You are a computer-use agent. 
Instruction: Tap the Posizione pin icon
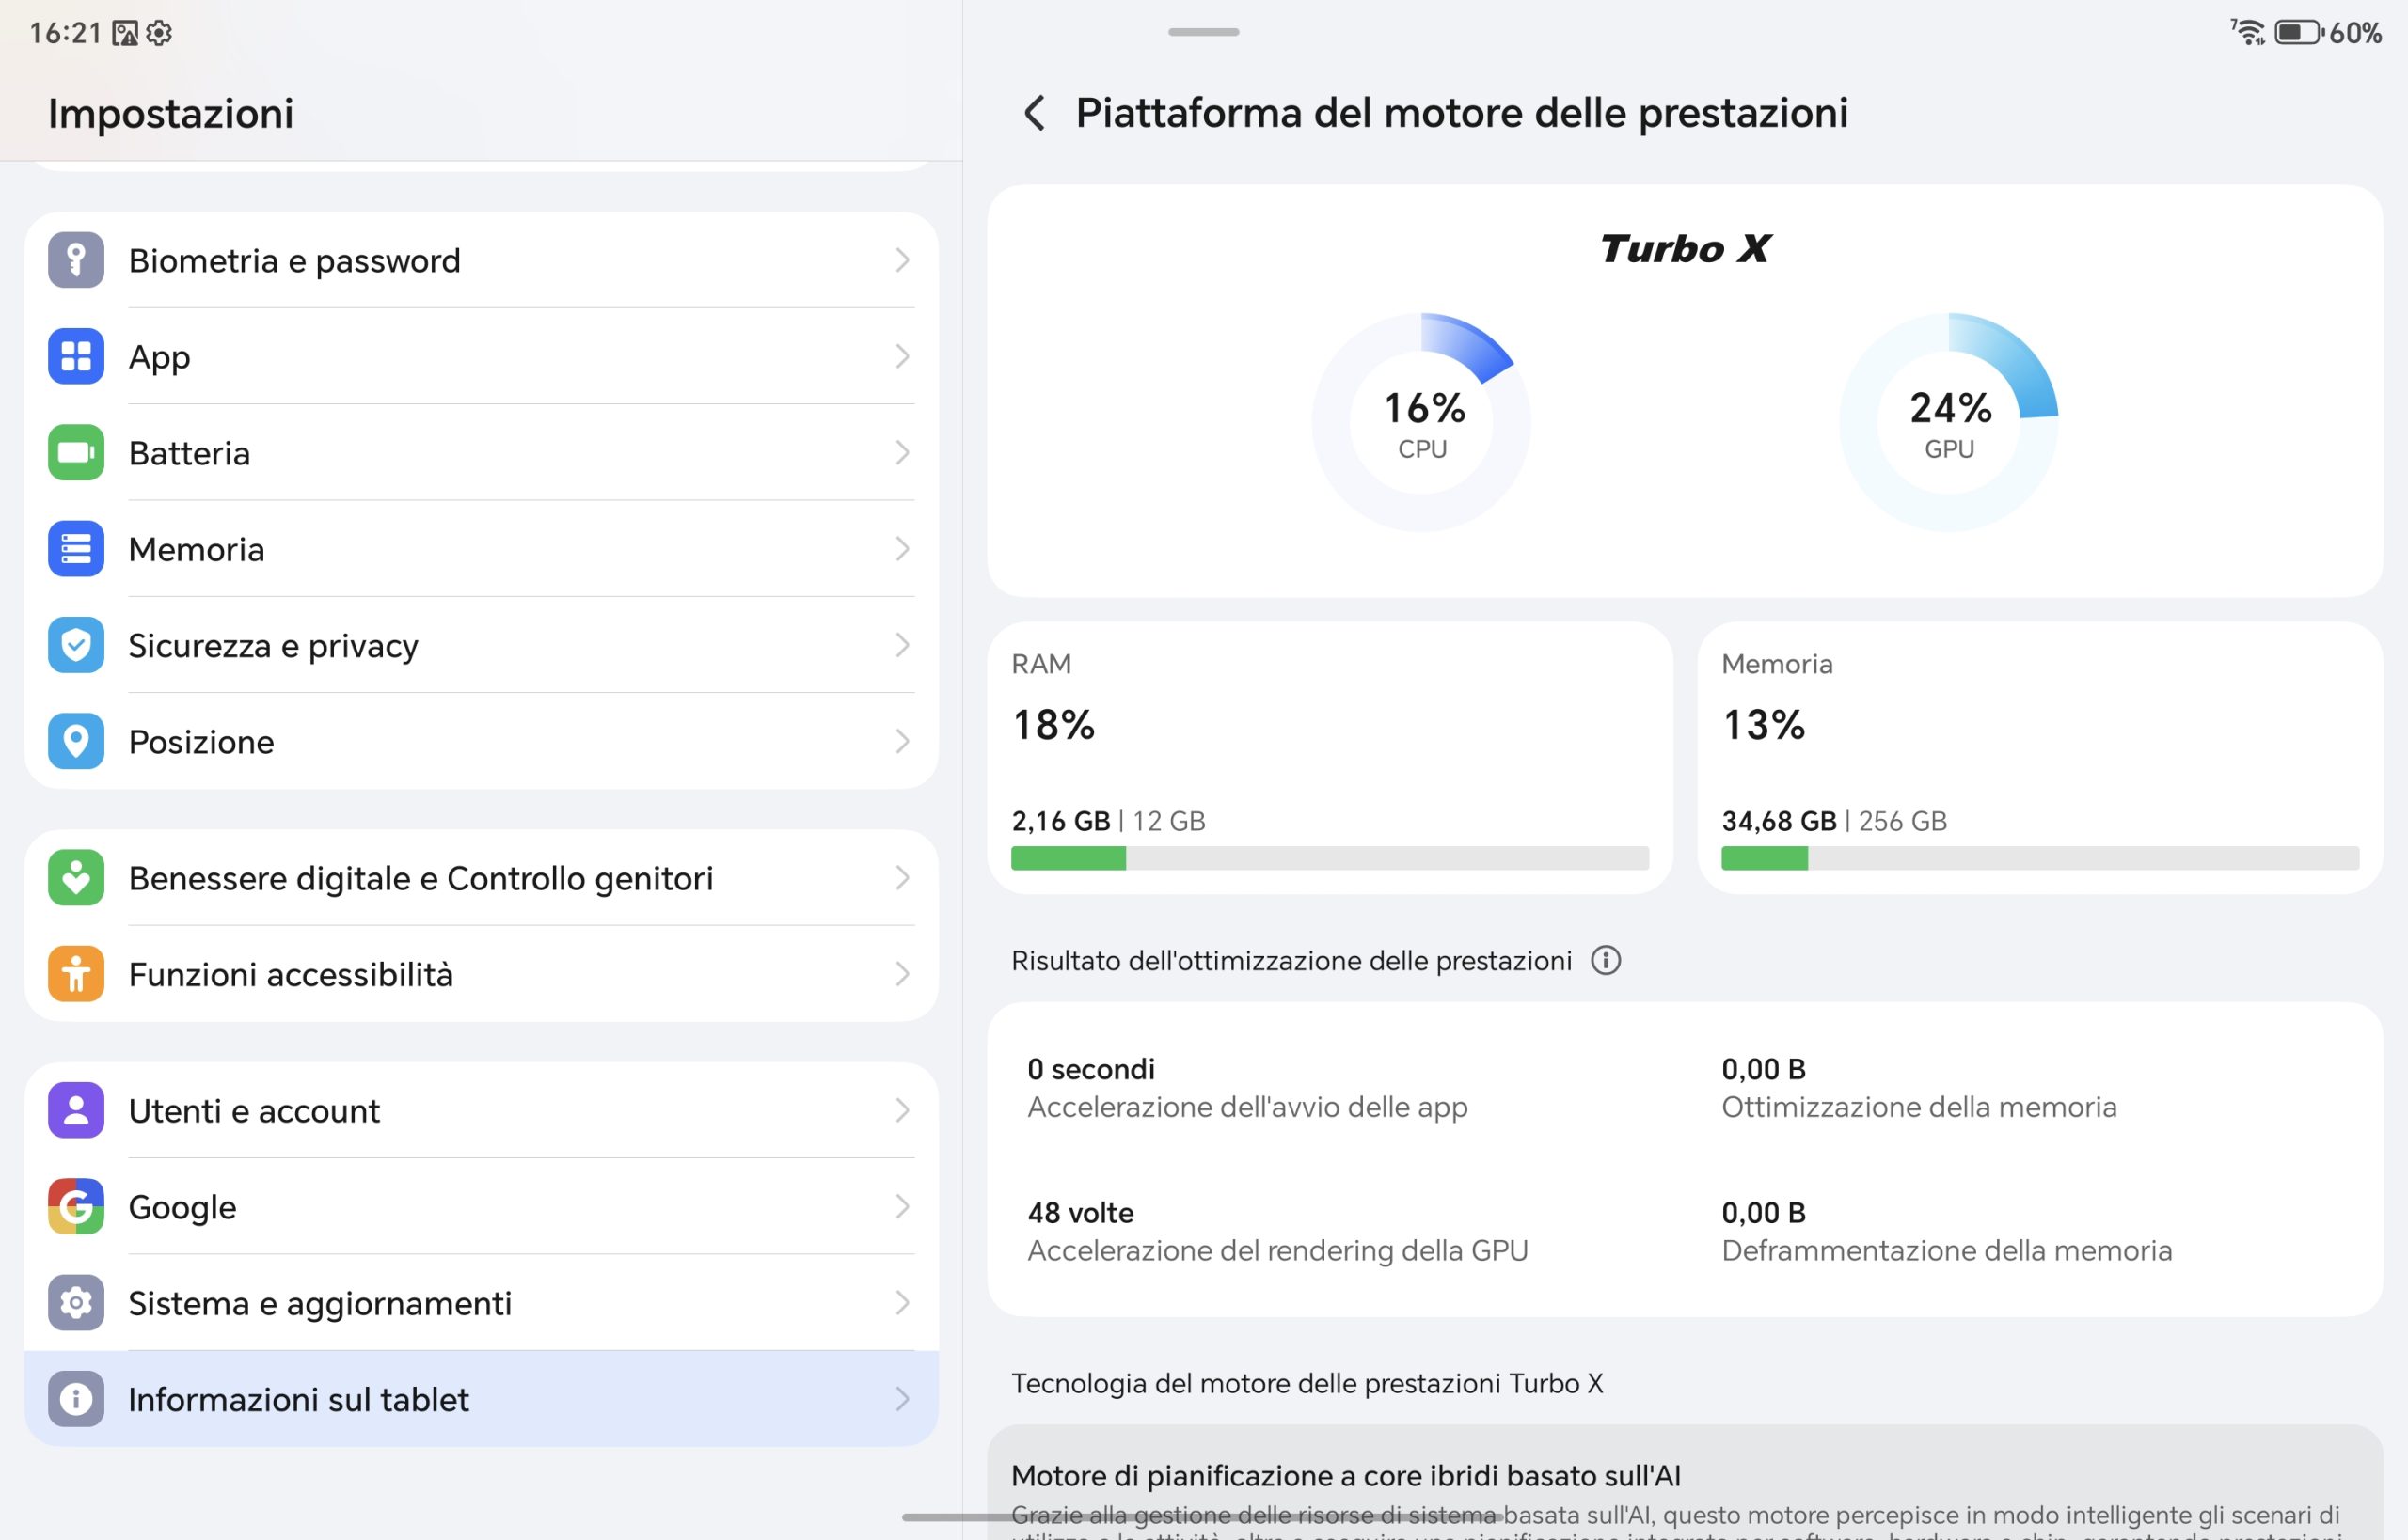pos(76,741)
